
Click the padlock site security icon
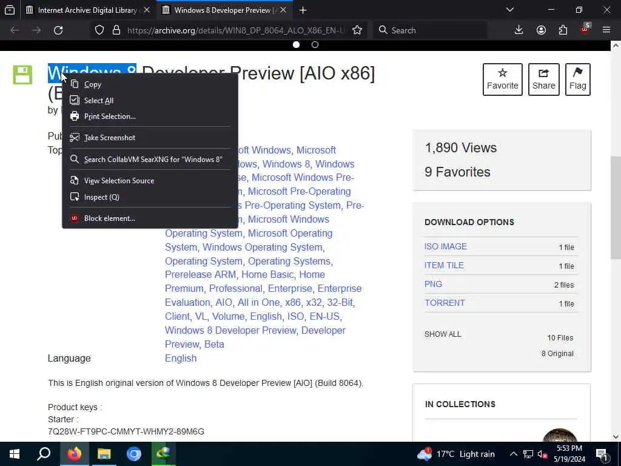[116, 30]
